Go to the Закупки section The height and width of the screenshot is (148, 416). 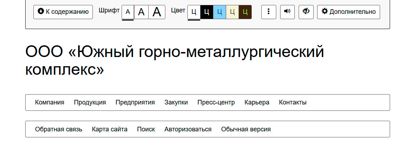click(x=176, y=102)
